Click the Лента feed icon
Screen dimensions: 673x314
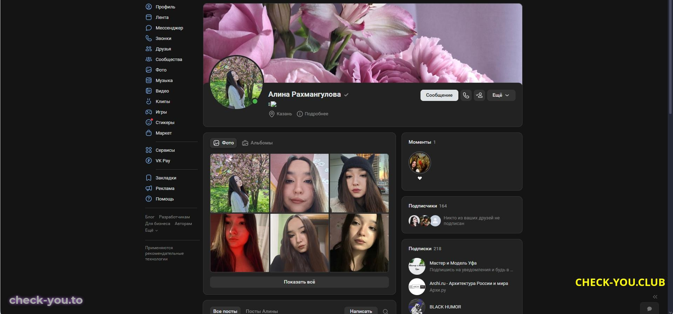tap(149, 17)
